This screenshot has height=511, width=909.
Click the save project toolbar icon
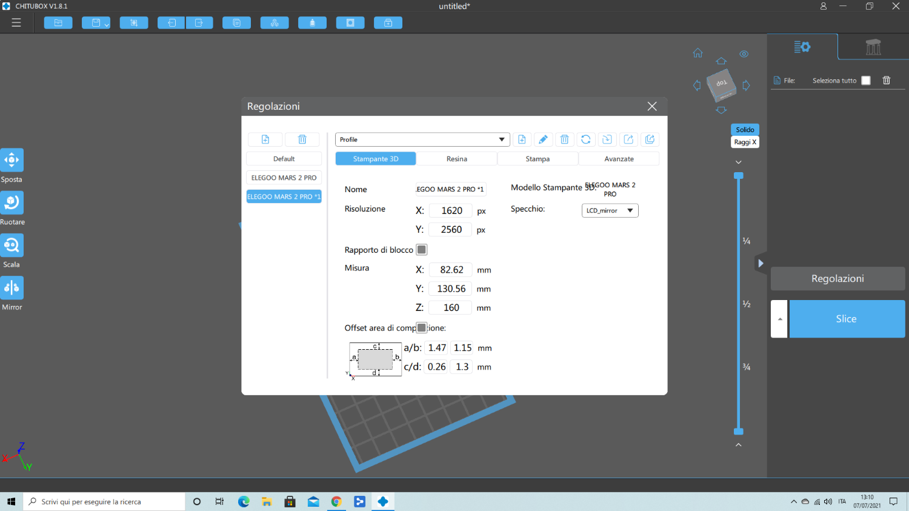coord(96,23)
